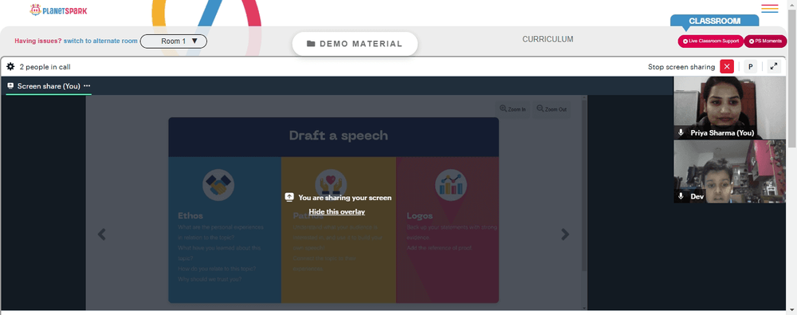
Task: Open the hamburger menu icon
Action: click(770, 9)
